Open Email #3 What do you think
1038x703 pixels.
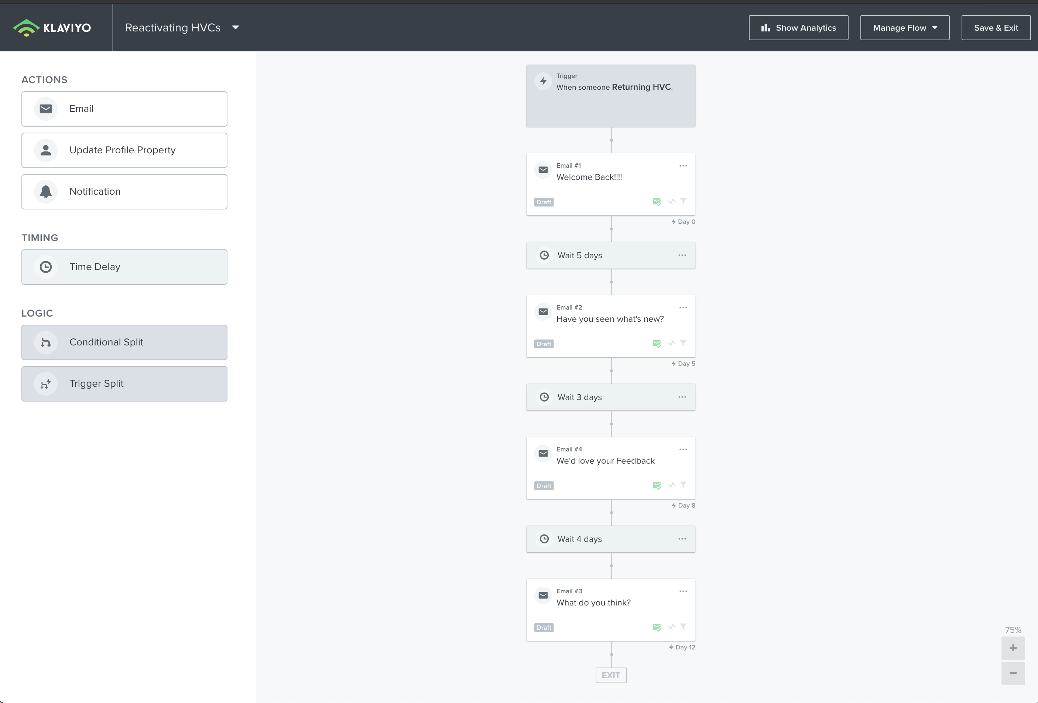pyautogui.click(x=610, y=610)
